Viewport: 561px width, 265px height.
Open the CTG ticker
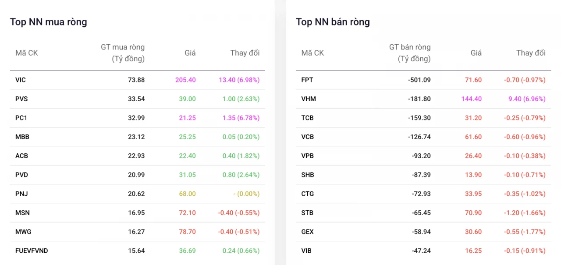tap(308, 194)
